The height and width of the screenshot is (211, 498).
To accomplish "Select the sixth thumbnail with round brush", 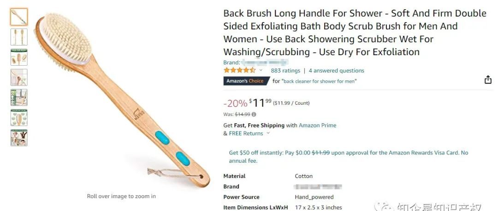I will tap(19, 118).
